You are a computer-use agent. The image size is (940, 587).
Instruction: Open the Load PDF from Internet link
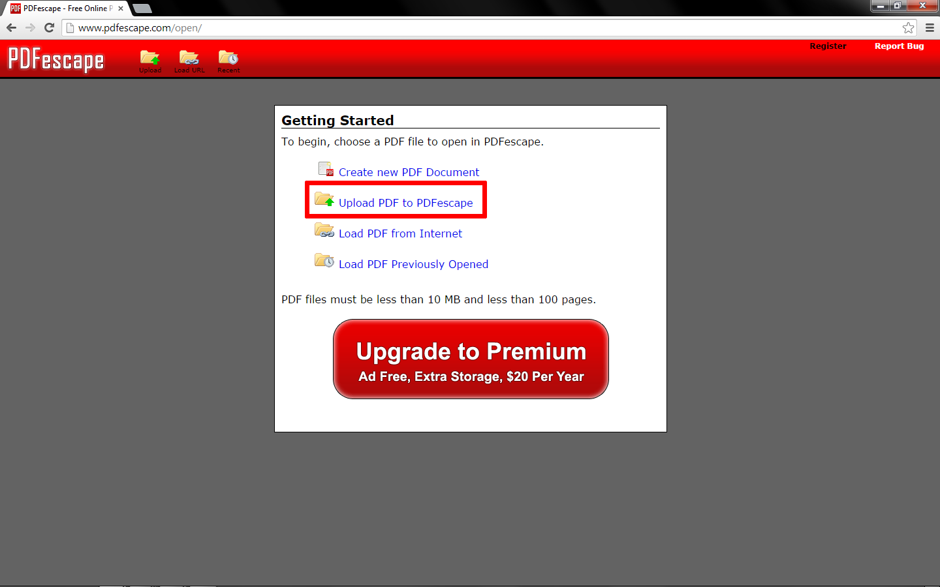(x=400, y=233)
